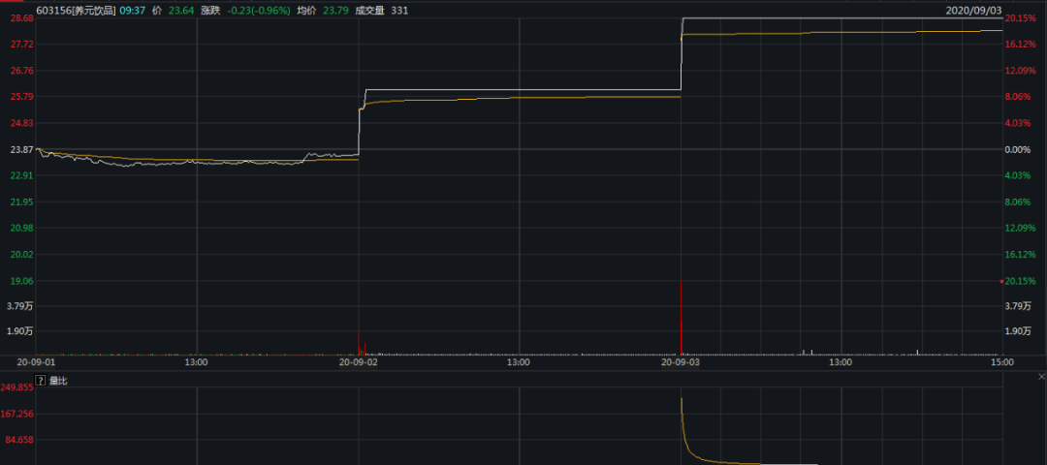Click the 15:00 time label on the axis
Screen dimensions: 1047x465
click(1001, 362)
